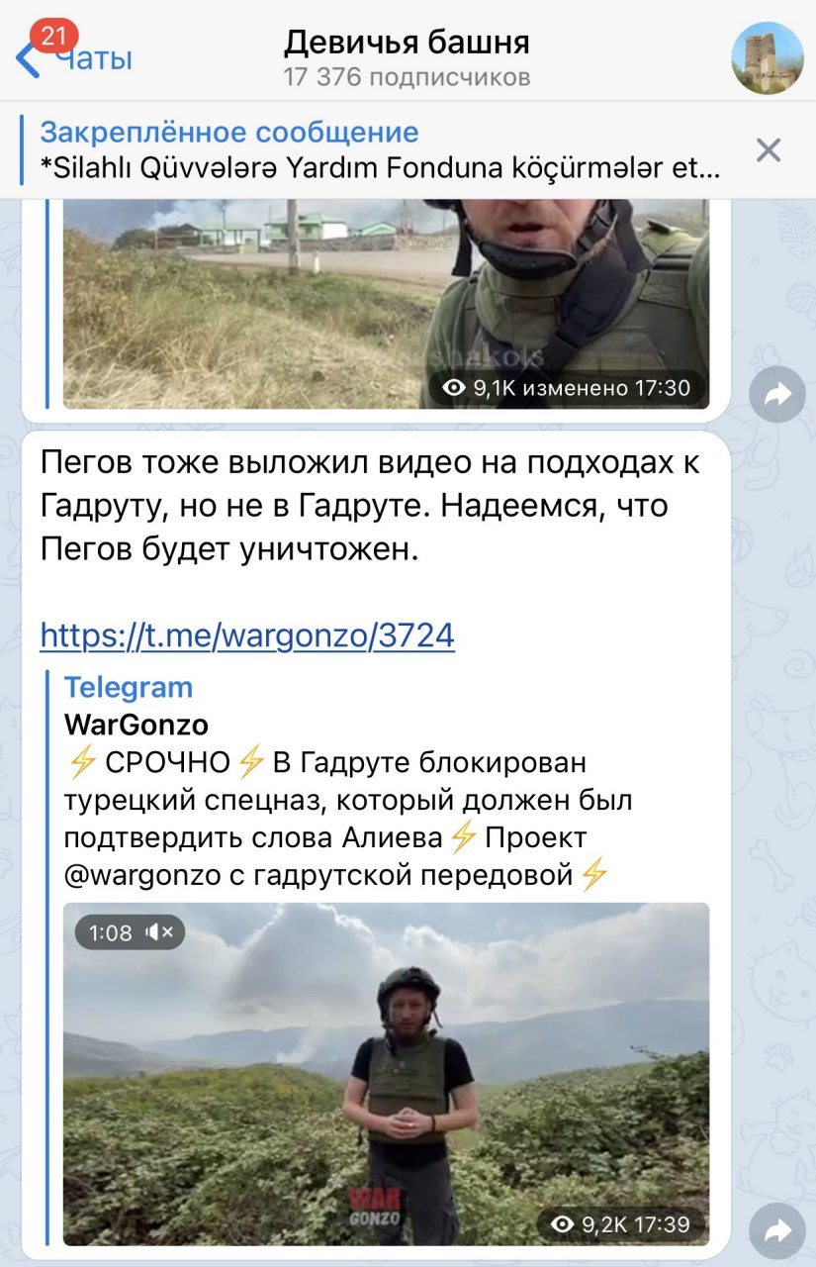View the 9,1K views eye icon
This screenshot has width=816, height=1267.
[454, 388]
